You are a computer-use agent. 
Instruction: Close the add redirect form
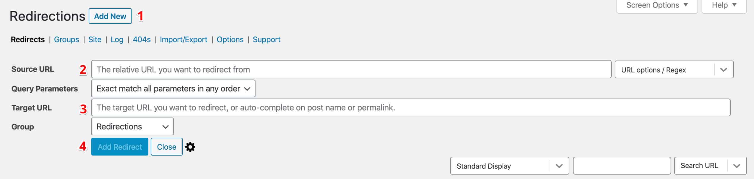pyautogui.click(x=166, y=147)
